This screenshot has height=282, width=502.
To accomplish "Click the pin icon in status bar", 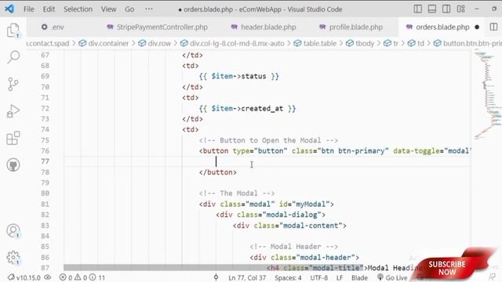I will pyautogui.click(x=216, y=277).
